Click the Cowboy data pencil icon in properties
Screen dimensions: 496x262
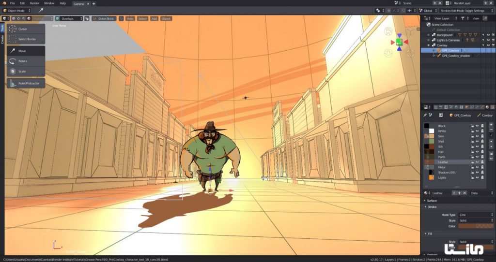point(479,115)
